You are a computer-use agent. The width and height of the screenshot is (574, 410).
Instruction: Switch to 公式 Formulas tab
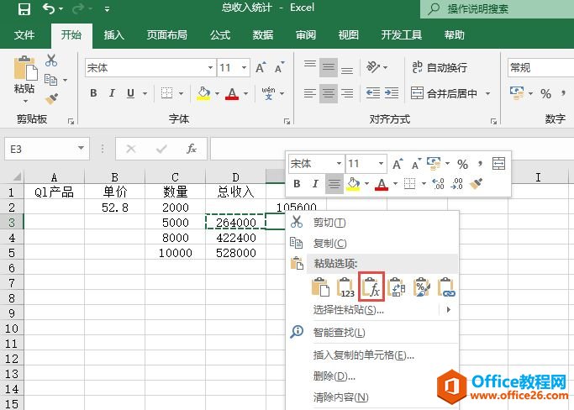coord(220,35)
